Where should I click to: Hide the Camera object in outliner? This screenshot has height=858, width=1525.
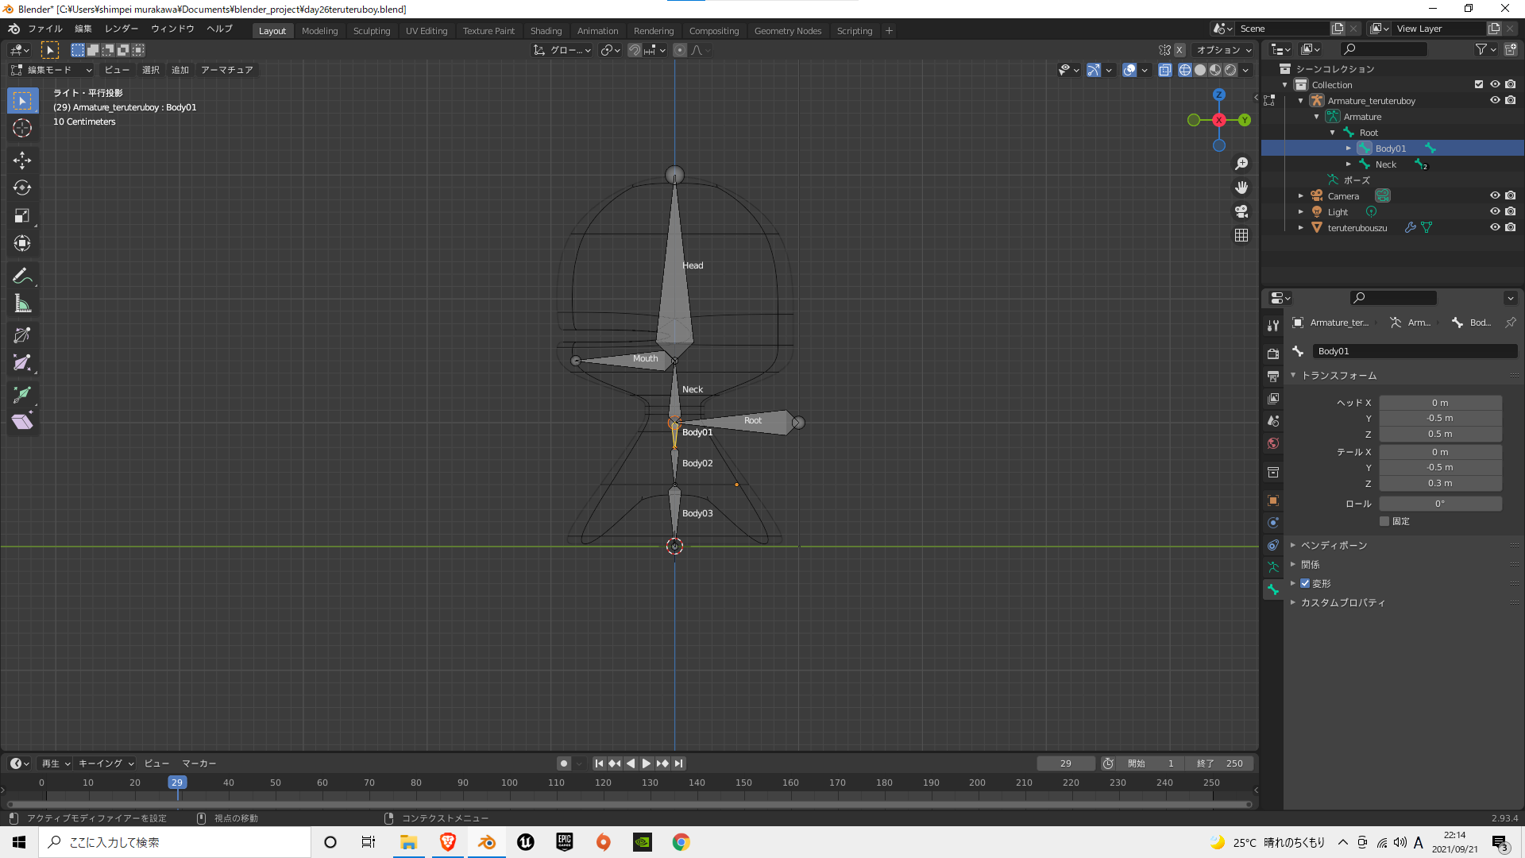(1494, 195)
